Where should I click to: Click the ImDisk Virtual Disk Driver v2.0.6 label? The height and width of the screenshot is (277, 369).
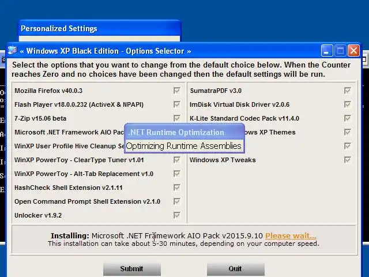coord(240,104)
